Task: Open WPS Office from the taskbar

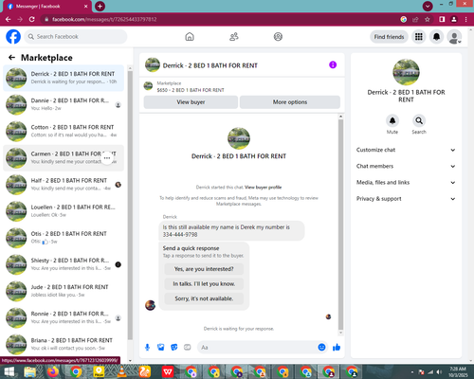Action: click(168, 371)
